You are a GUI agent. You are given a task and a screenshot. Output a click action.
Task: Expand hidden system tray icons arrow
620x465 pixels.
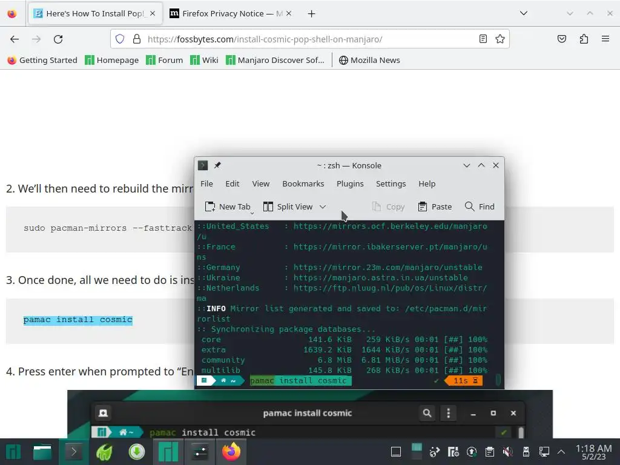tap(561, 452)
